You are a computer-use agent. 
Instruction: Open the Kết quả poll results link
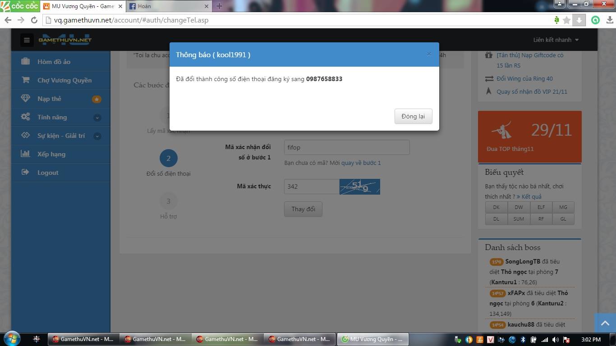coord(529,196)
